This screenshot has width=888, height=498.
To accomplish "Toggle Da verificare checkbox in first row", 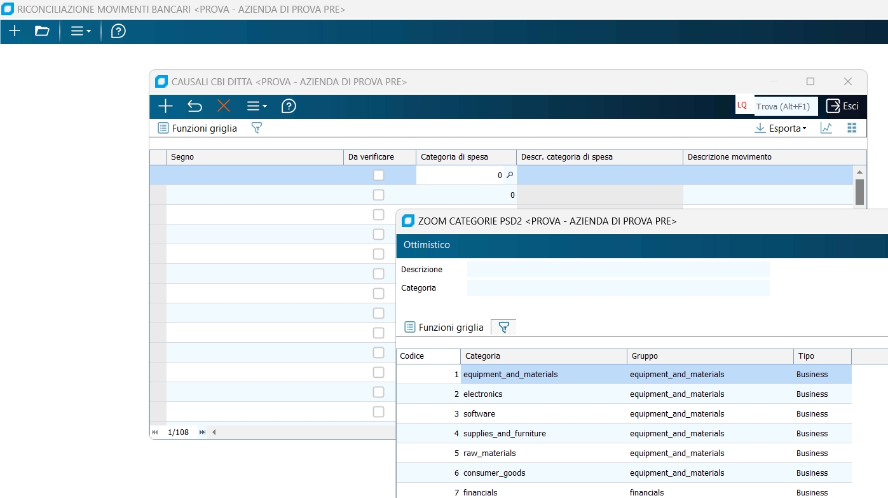I will (379, 175).
